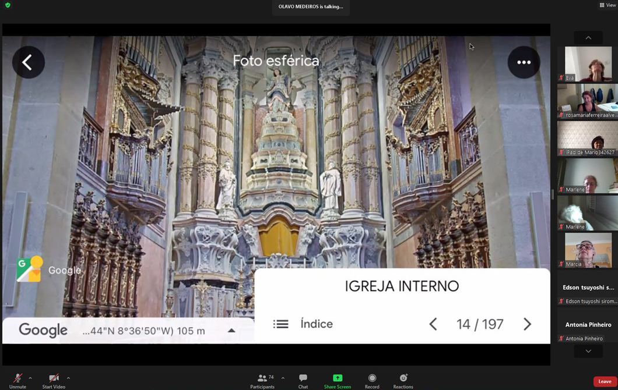The height and width of the screenshot is (390, 618).
Task: Start recording with the Record icon
Action: click(x=372, y=378)
